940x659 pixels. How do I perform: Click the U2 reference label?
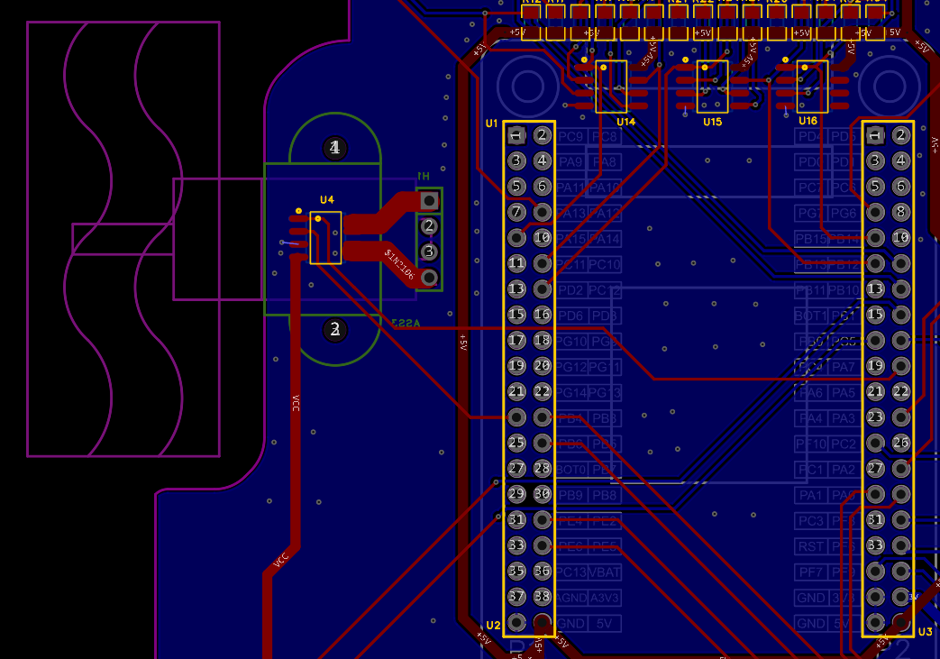coord(493,625)
